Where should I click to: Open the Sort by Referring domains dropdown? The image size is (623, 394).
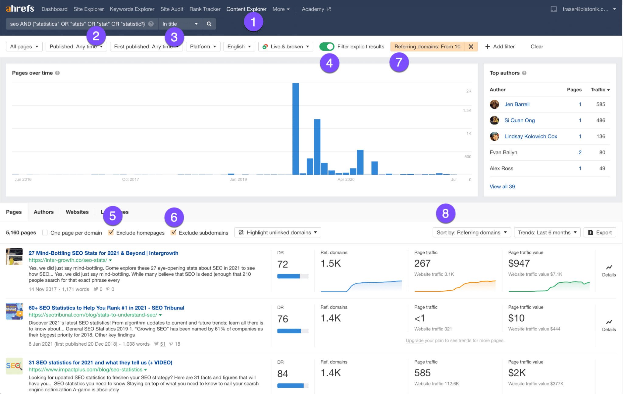tap(472, 232)
